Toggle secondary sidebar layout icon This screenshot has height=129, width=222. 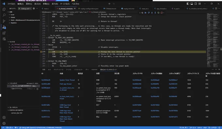[196, 4]
